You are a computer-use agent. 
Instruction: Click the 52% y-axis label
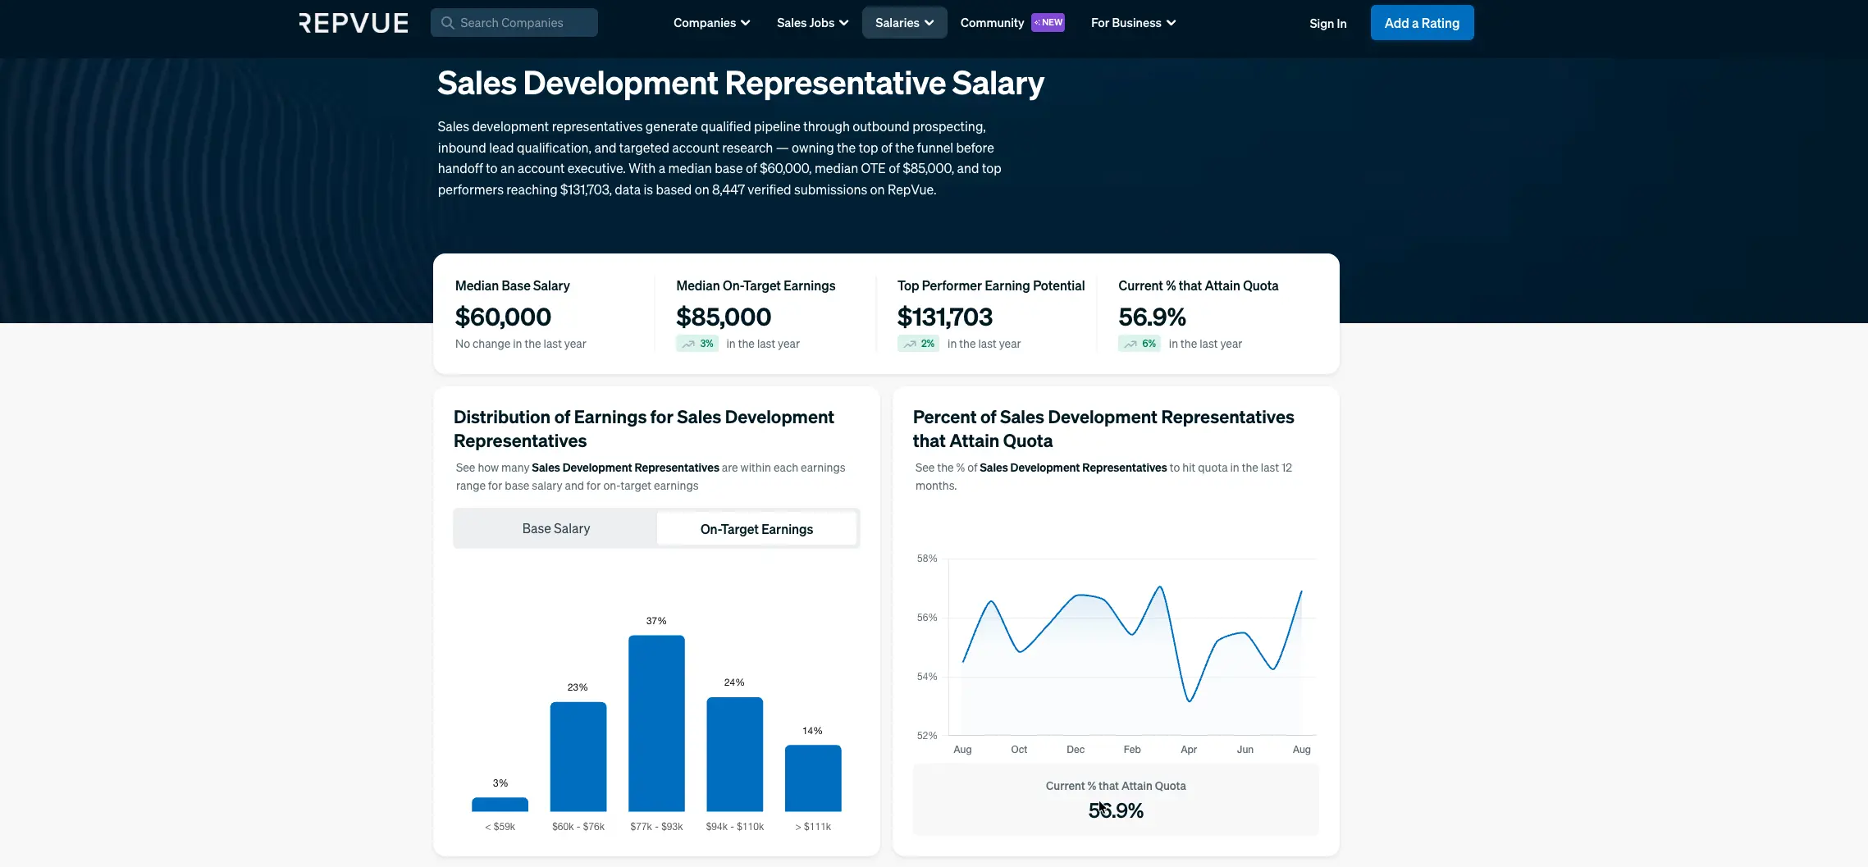[927, 736]
